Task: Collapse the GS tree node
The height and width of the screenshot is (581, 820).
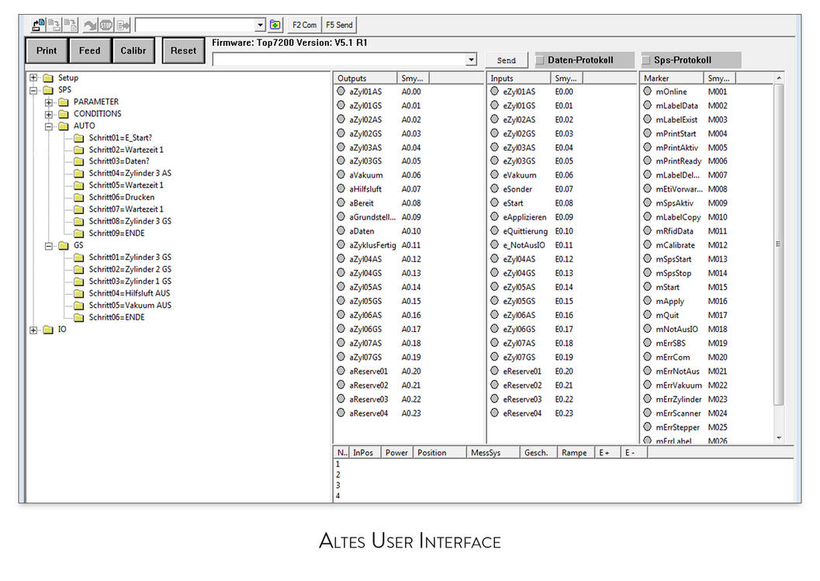Action: click(49, 245)
